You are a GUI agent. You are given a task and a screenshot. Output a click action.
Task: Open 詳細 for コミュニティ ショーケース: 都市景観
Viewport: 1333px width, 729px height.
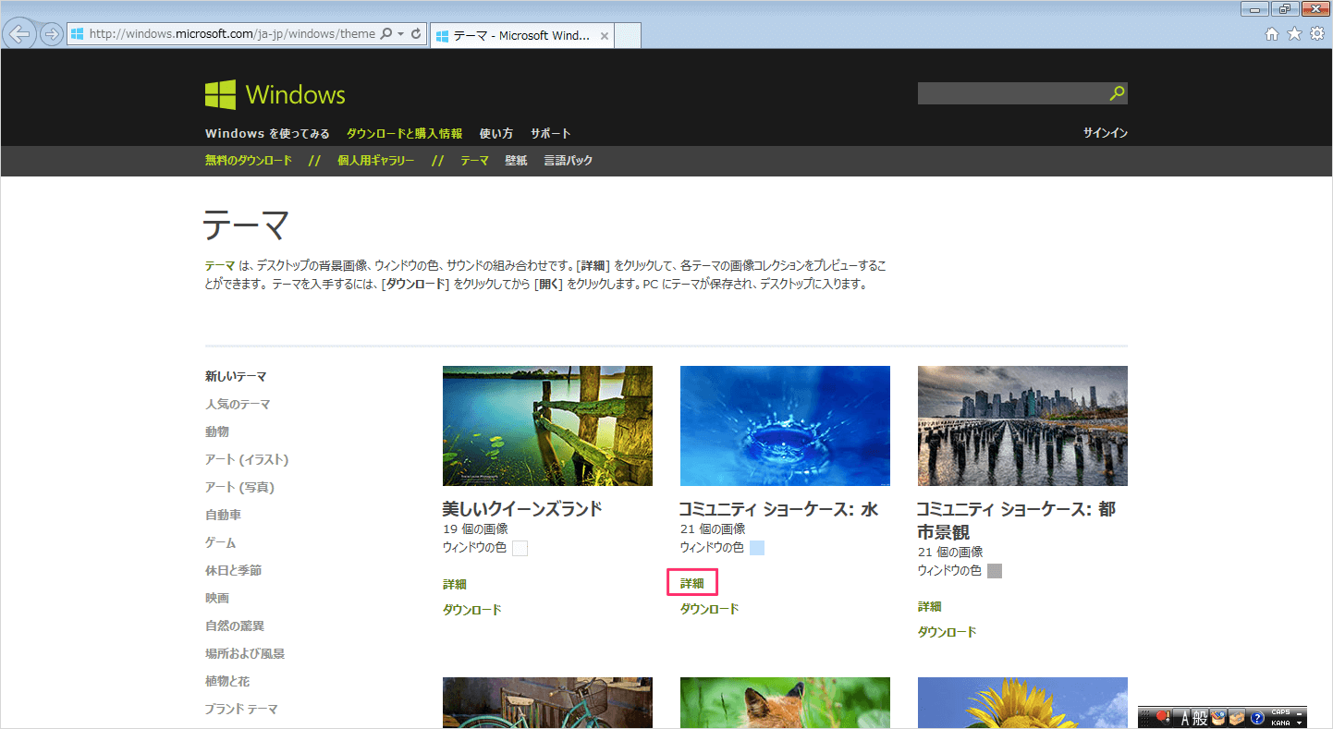pyautogui.click(x=930, y=606)
